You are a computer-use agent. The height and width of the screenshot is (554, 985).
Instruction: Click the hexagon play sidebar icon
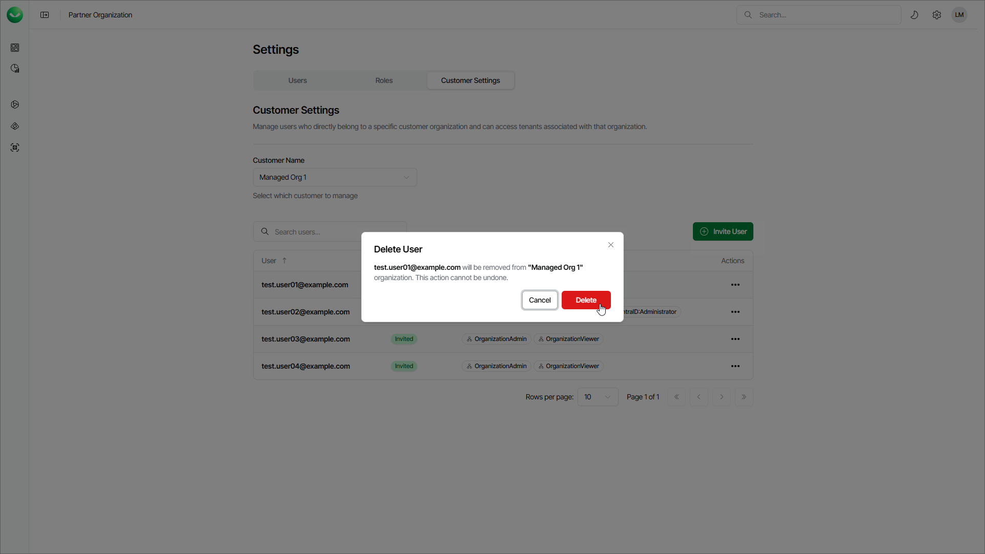(15, 104)
